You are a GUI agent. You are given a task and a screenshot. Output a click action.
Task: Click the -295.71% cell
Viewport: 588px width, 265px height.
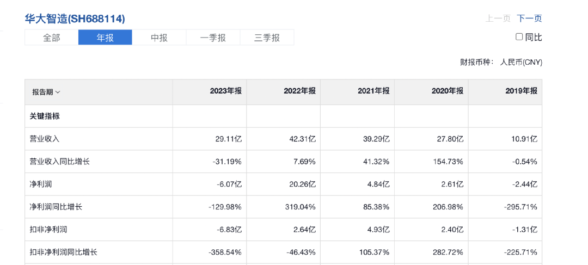tap(522, 207)
